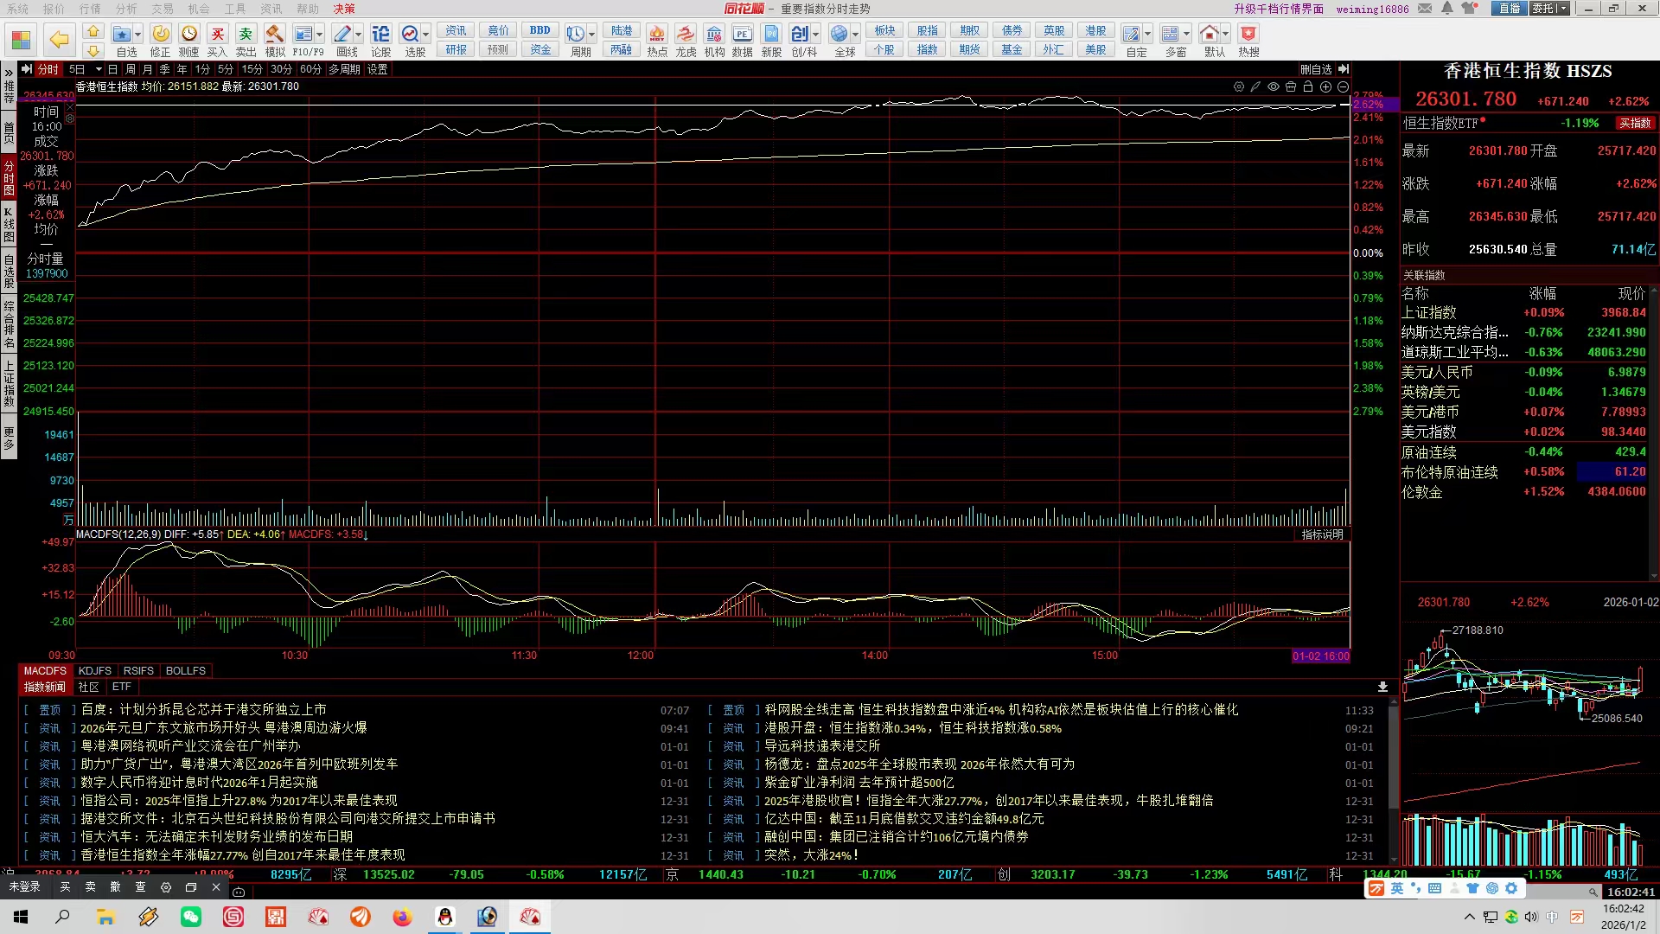1660x934 pixels.
Task: Open news about 百度 昆仑芯 港交所上市
Action: 204,710
